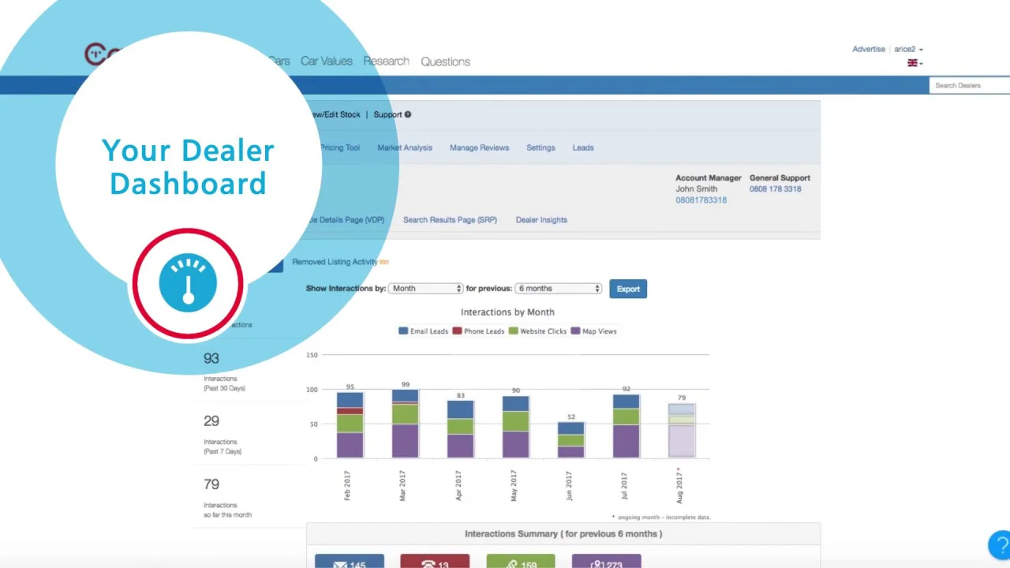The image size is (1010, 568).
Task: Click the Interactions by Month chart title
Action: click(507, 312)
